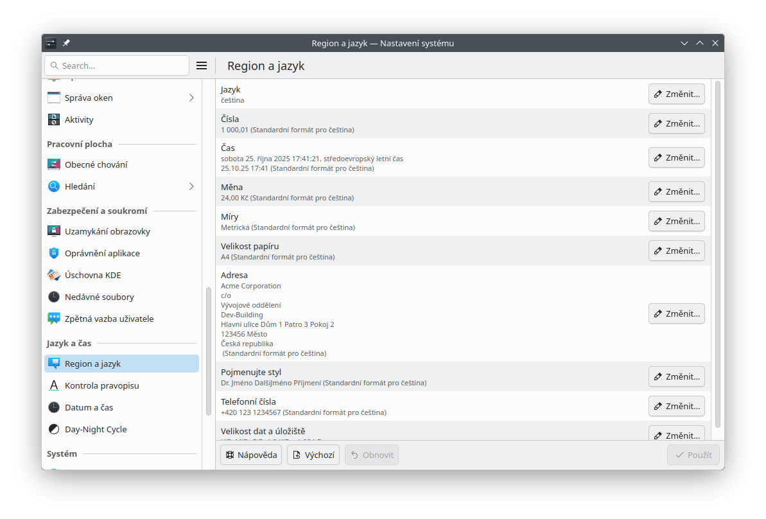
Task: Open the hamburger menu beside search
Action: [x=201, y=66]
